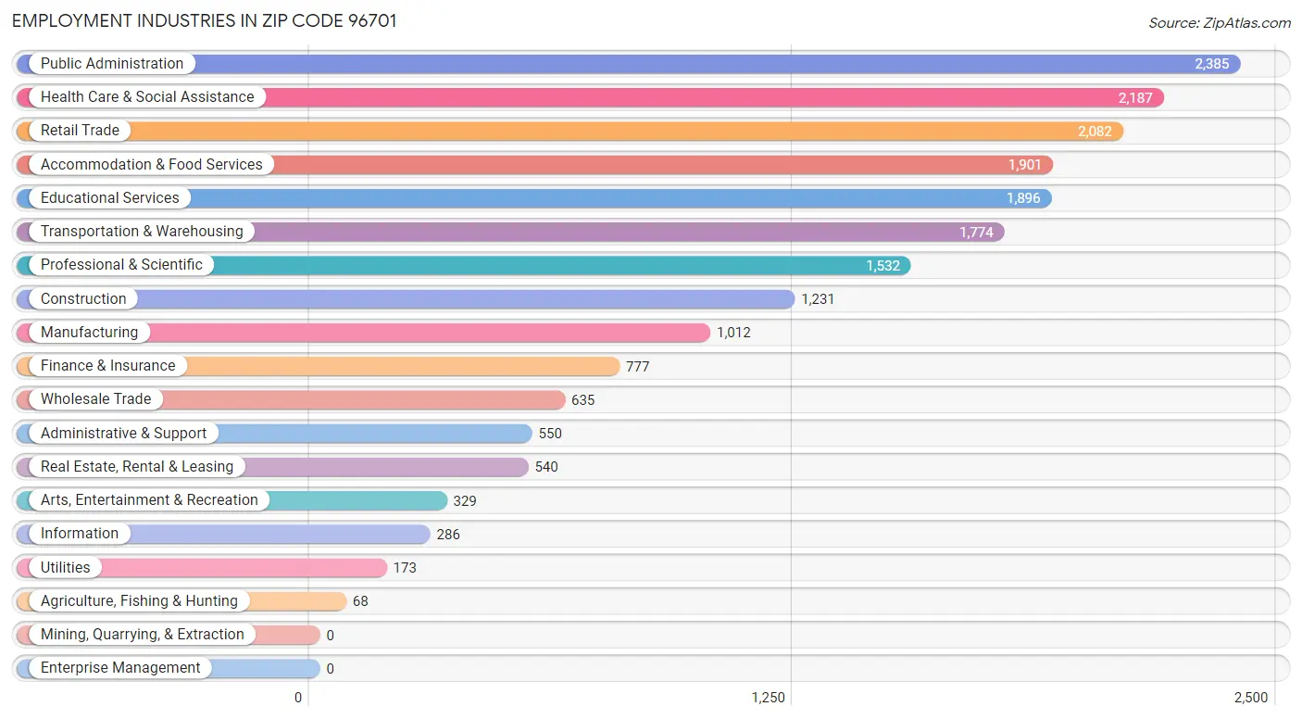The height and width of the screenshot is (719, 1302).
Task: Click the Finance & Insurance label
Action: (x=108, y=366)
